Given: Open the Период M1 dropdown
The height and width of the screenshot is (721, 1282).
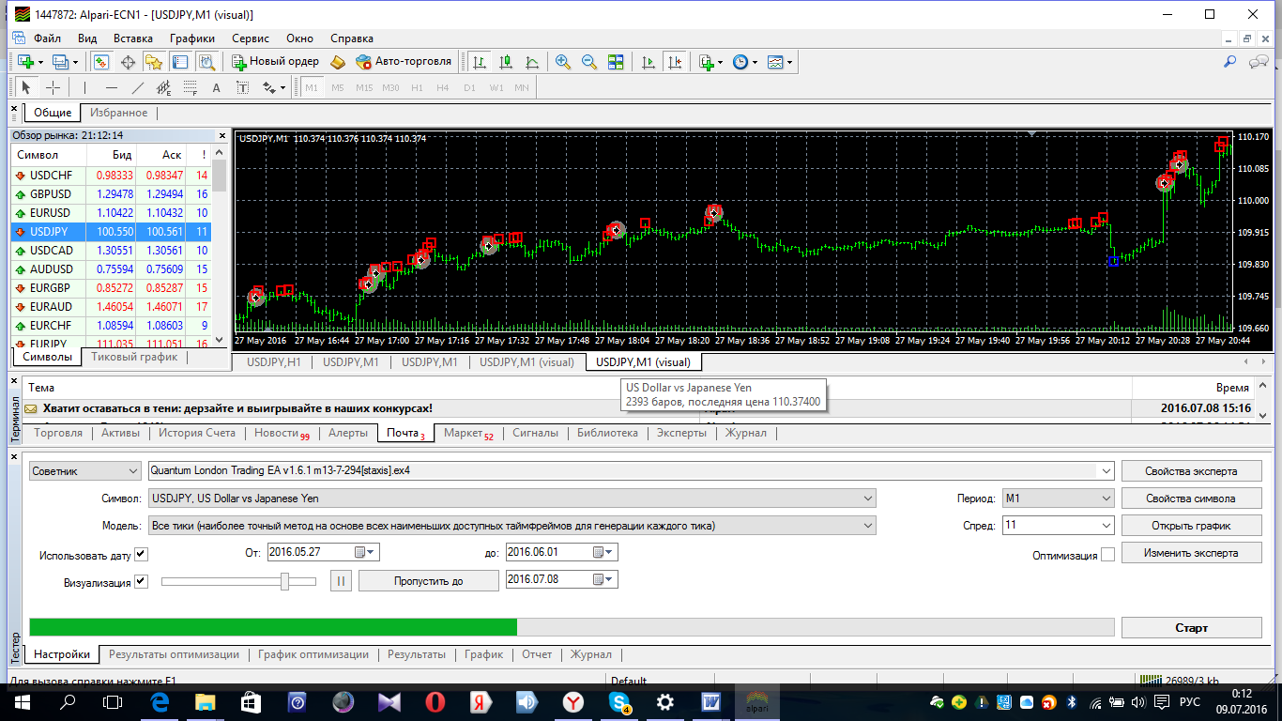Looking at the screenshot, I should pos(1058,499).
